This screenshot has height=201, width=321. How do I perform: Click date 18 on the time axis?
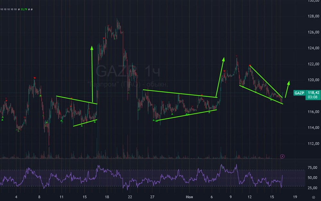tap(107, 197)
